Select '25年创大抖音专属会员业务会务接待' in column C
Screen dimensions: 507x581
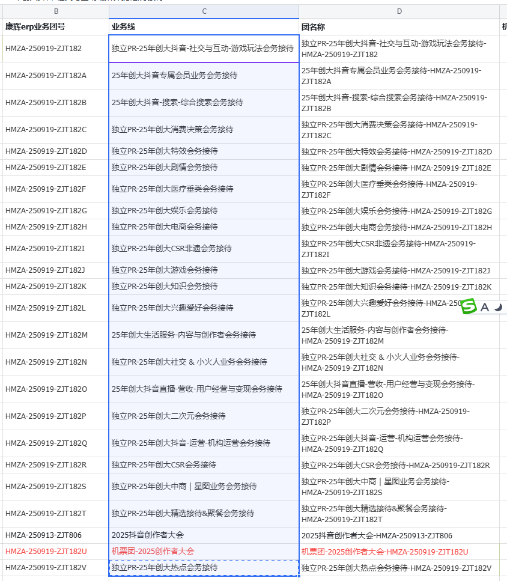coord(204,76)
